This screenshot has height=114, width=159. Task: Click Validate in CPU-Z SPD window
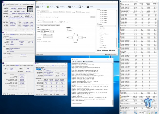click(58, 94)
